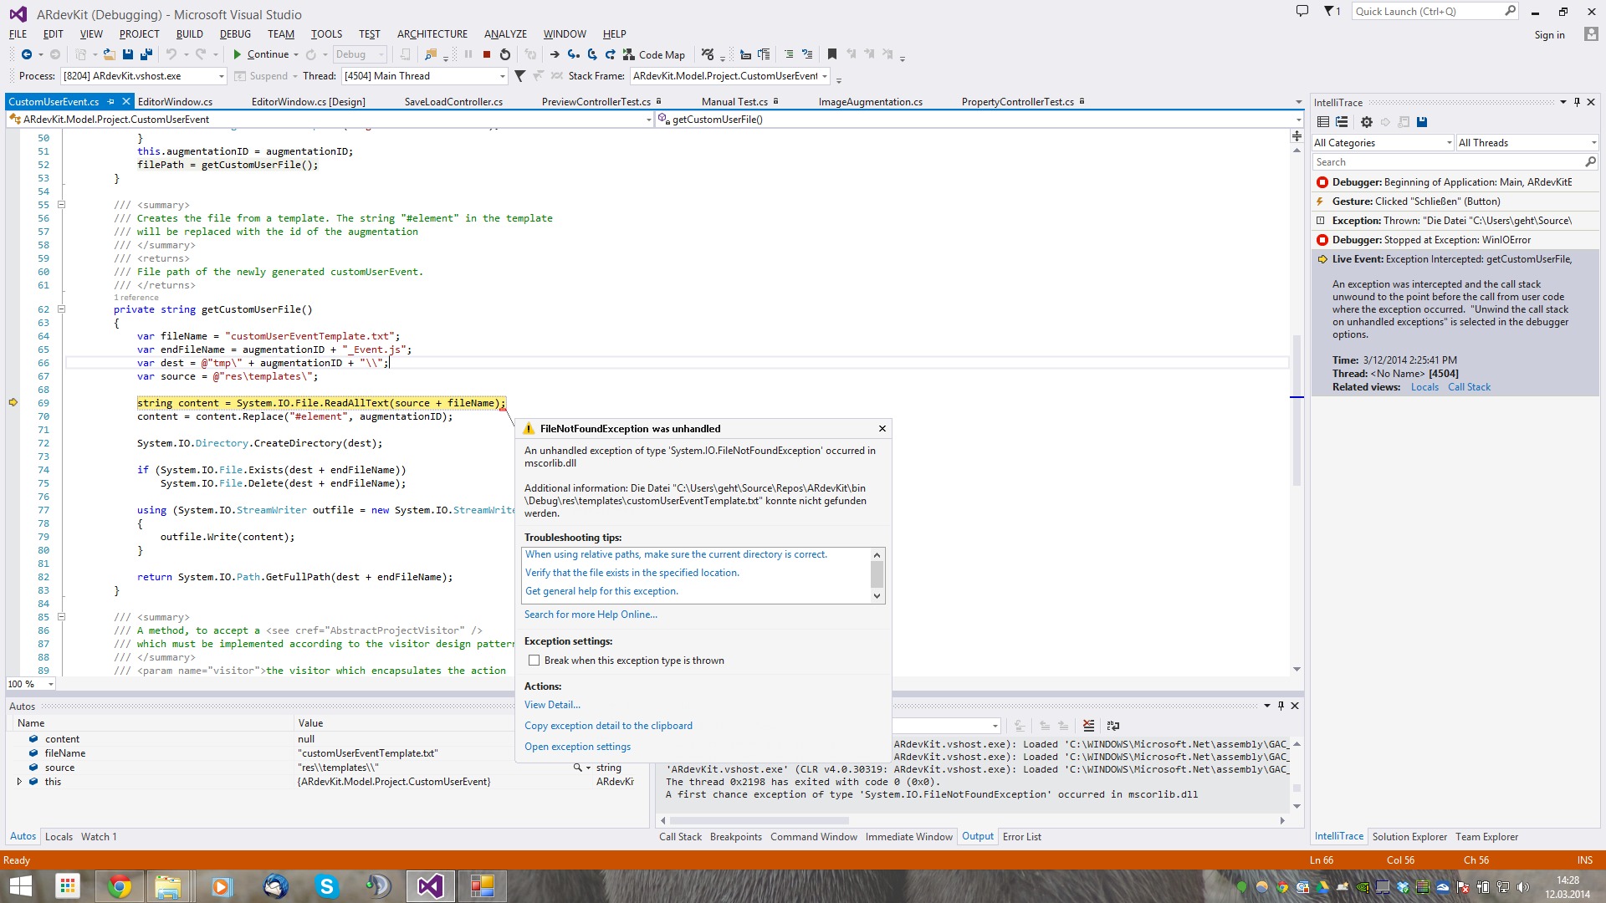Open Code Map from the toolbar

coord(654,54)
